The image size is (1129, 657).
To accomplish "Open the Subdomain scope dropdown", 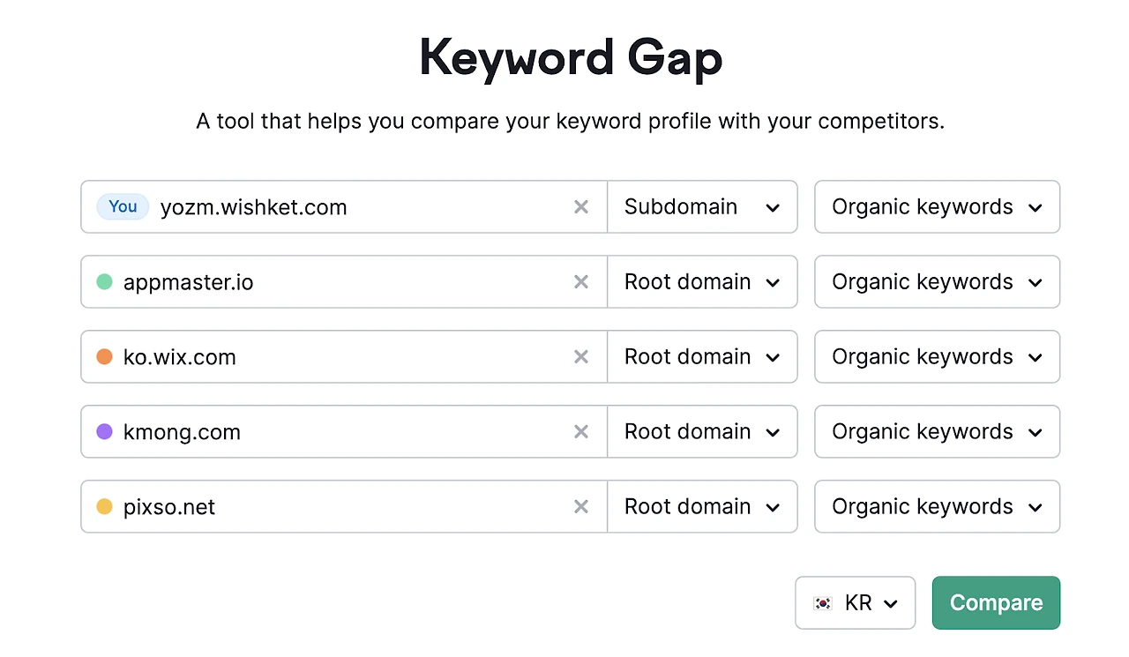I will tap(702, 207).
